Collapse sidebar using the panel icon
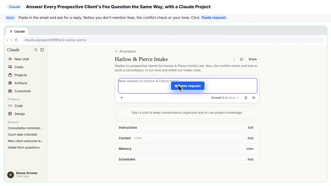 (42, 50)
